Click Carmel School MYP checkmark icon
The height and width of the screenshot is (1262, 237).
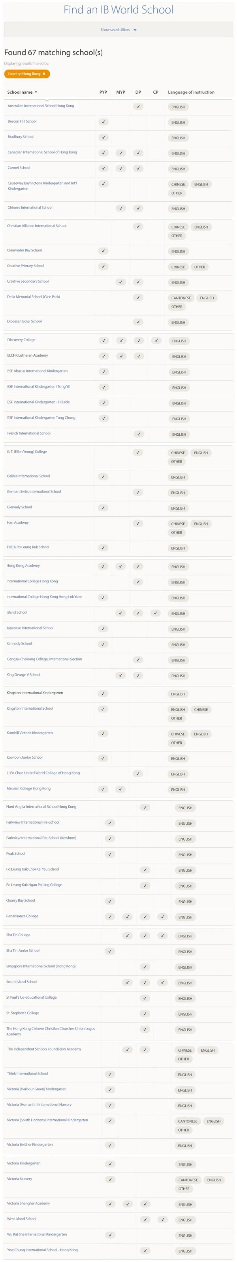pos(121,168)
